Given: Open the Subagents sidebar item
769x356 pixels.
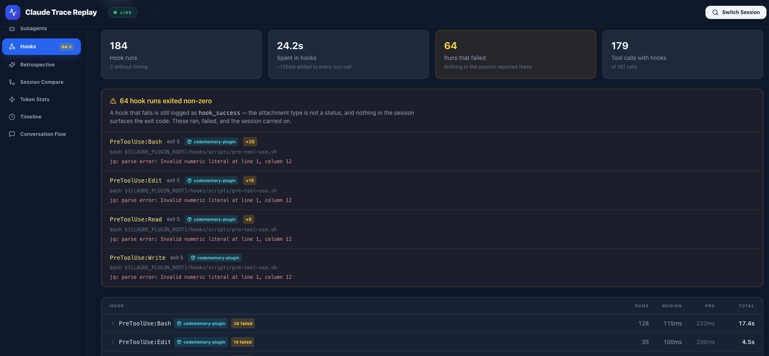Looking at the screenshot, I should [41, 28].
